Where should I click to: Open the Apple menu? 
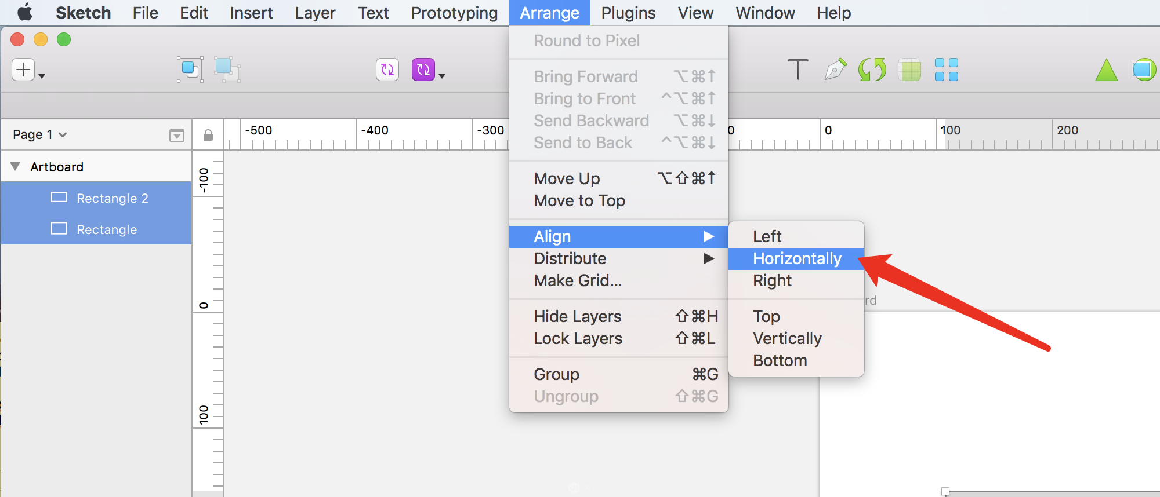[x=24, y=12]
